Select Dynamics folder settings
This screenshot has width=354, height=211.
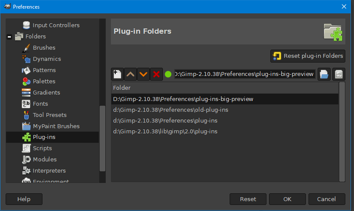(47, 59)
